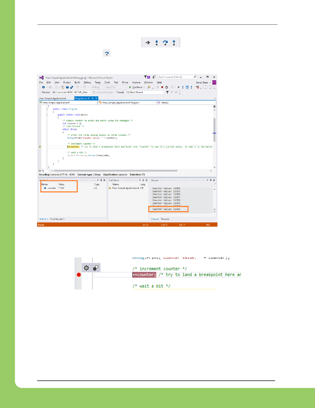Toggle the pin on the Watch 1 panel
The height and width of the screenshot is (408, 315).
point(101,180)
